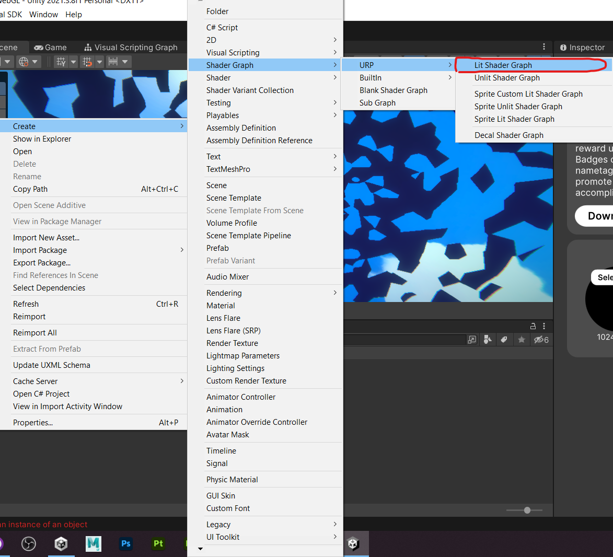The width and height of the screenshot is (613, 557).
Task: Toggle the grid snapping magnet icon
Action: pos(87,62)
